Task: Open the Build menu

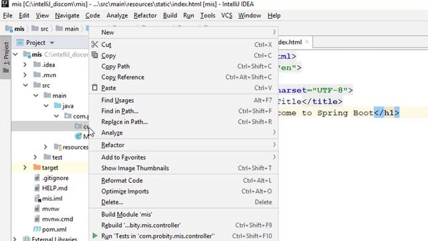Action: [x=170, y=15]
